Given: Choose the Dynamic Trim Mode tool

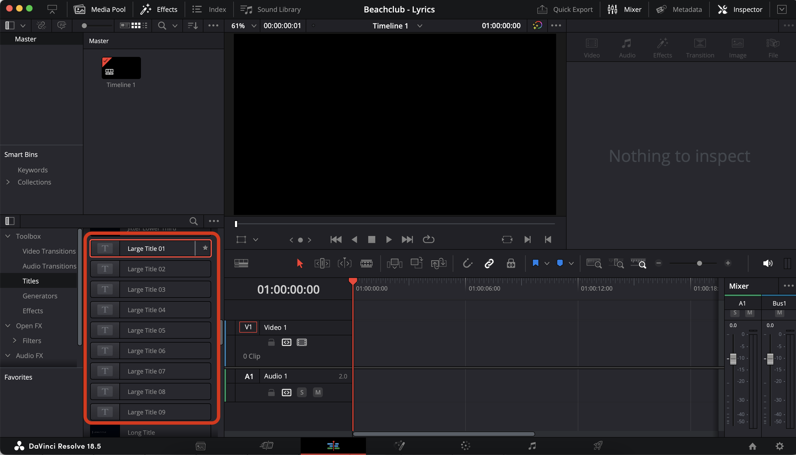Looking at the screenshot, I should click(344, 264).
